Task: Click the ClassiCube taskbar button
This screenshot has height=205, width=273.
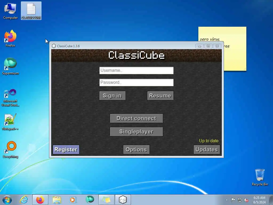Action: [123, 200]
